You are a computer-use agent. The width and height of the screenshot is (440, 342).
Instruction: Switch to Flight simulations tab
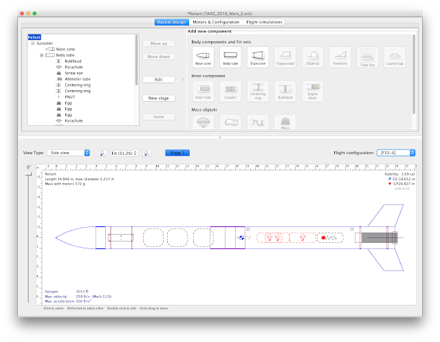pyautogui.click(x=264, y=22)
